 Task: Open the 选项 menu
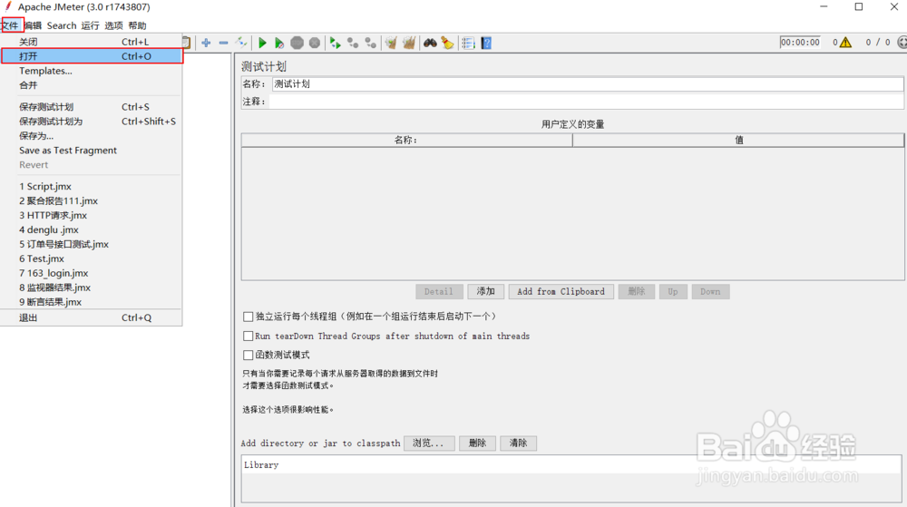[x=114, y=25]
